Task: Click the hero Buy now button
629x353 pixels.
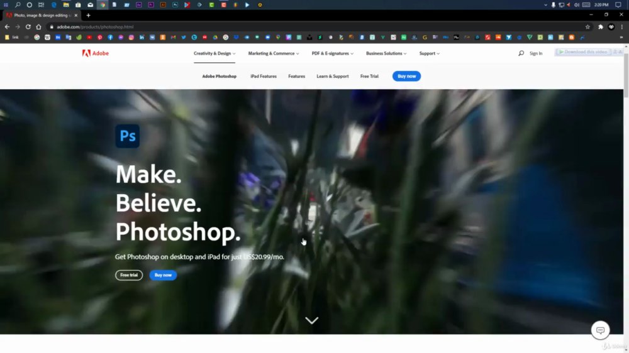Action: pyautogui.click(x=163, y=275)
